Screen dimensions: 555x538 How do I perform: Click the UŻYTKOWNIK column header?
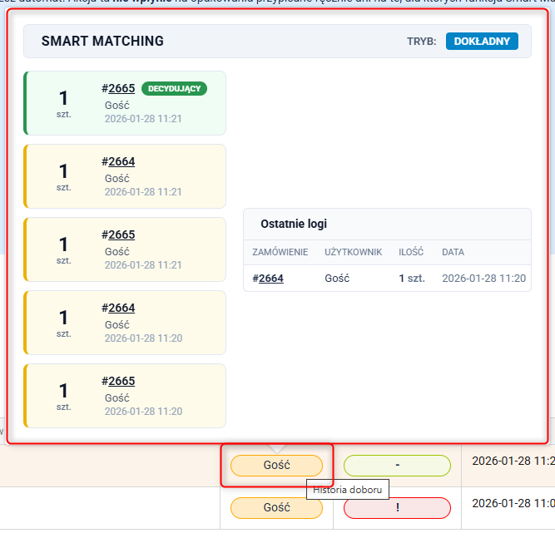tap(353, 252)
